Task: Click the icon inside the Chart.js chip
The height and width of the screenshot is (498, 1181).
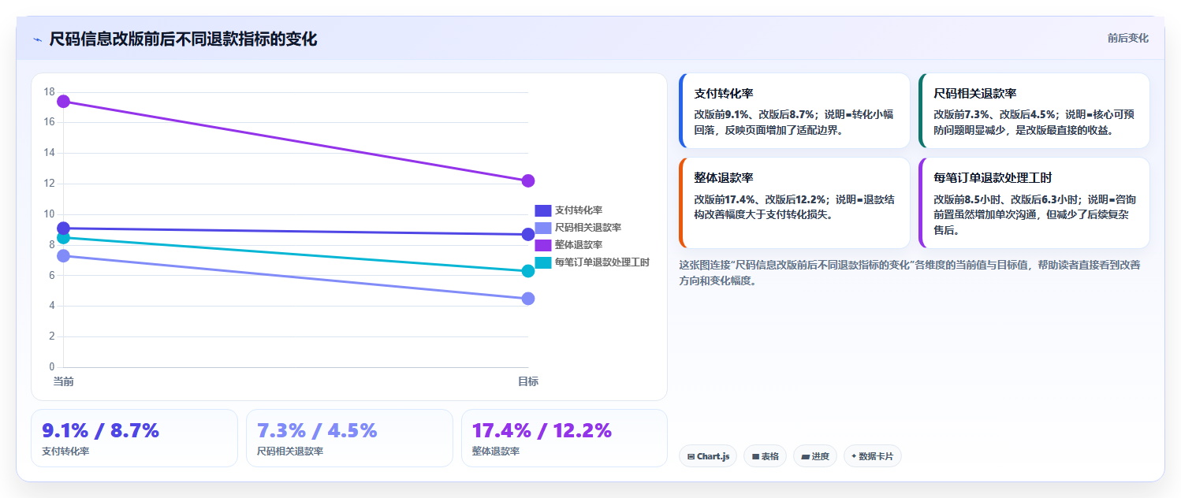Action: point(691,456)
